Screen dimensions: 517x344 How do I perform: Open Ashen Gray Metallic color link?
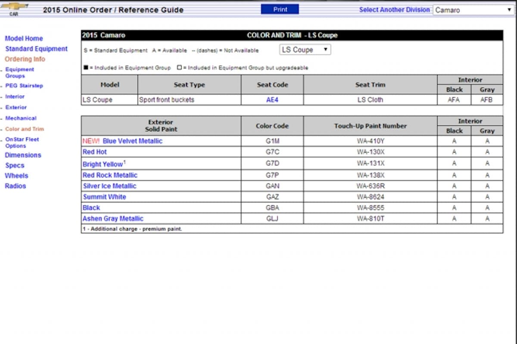pyautogui.click(x=113, y=218)
